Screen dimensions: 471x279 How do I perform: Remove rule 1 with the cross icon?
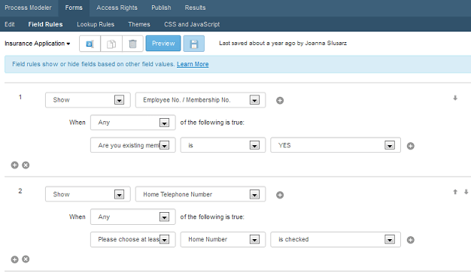(x=26, y=165)
